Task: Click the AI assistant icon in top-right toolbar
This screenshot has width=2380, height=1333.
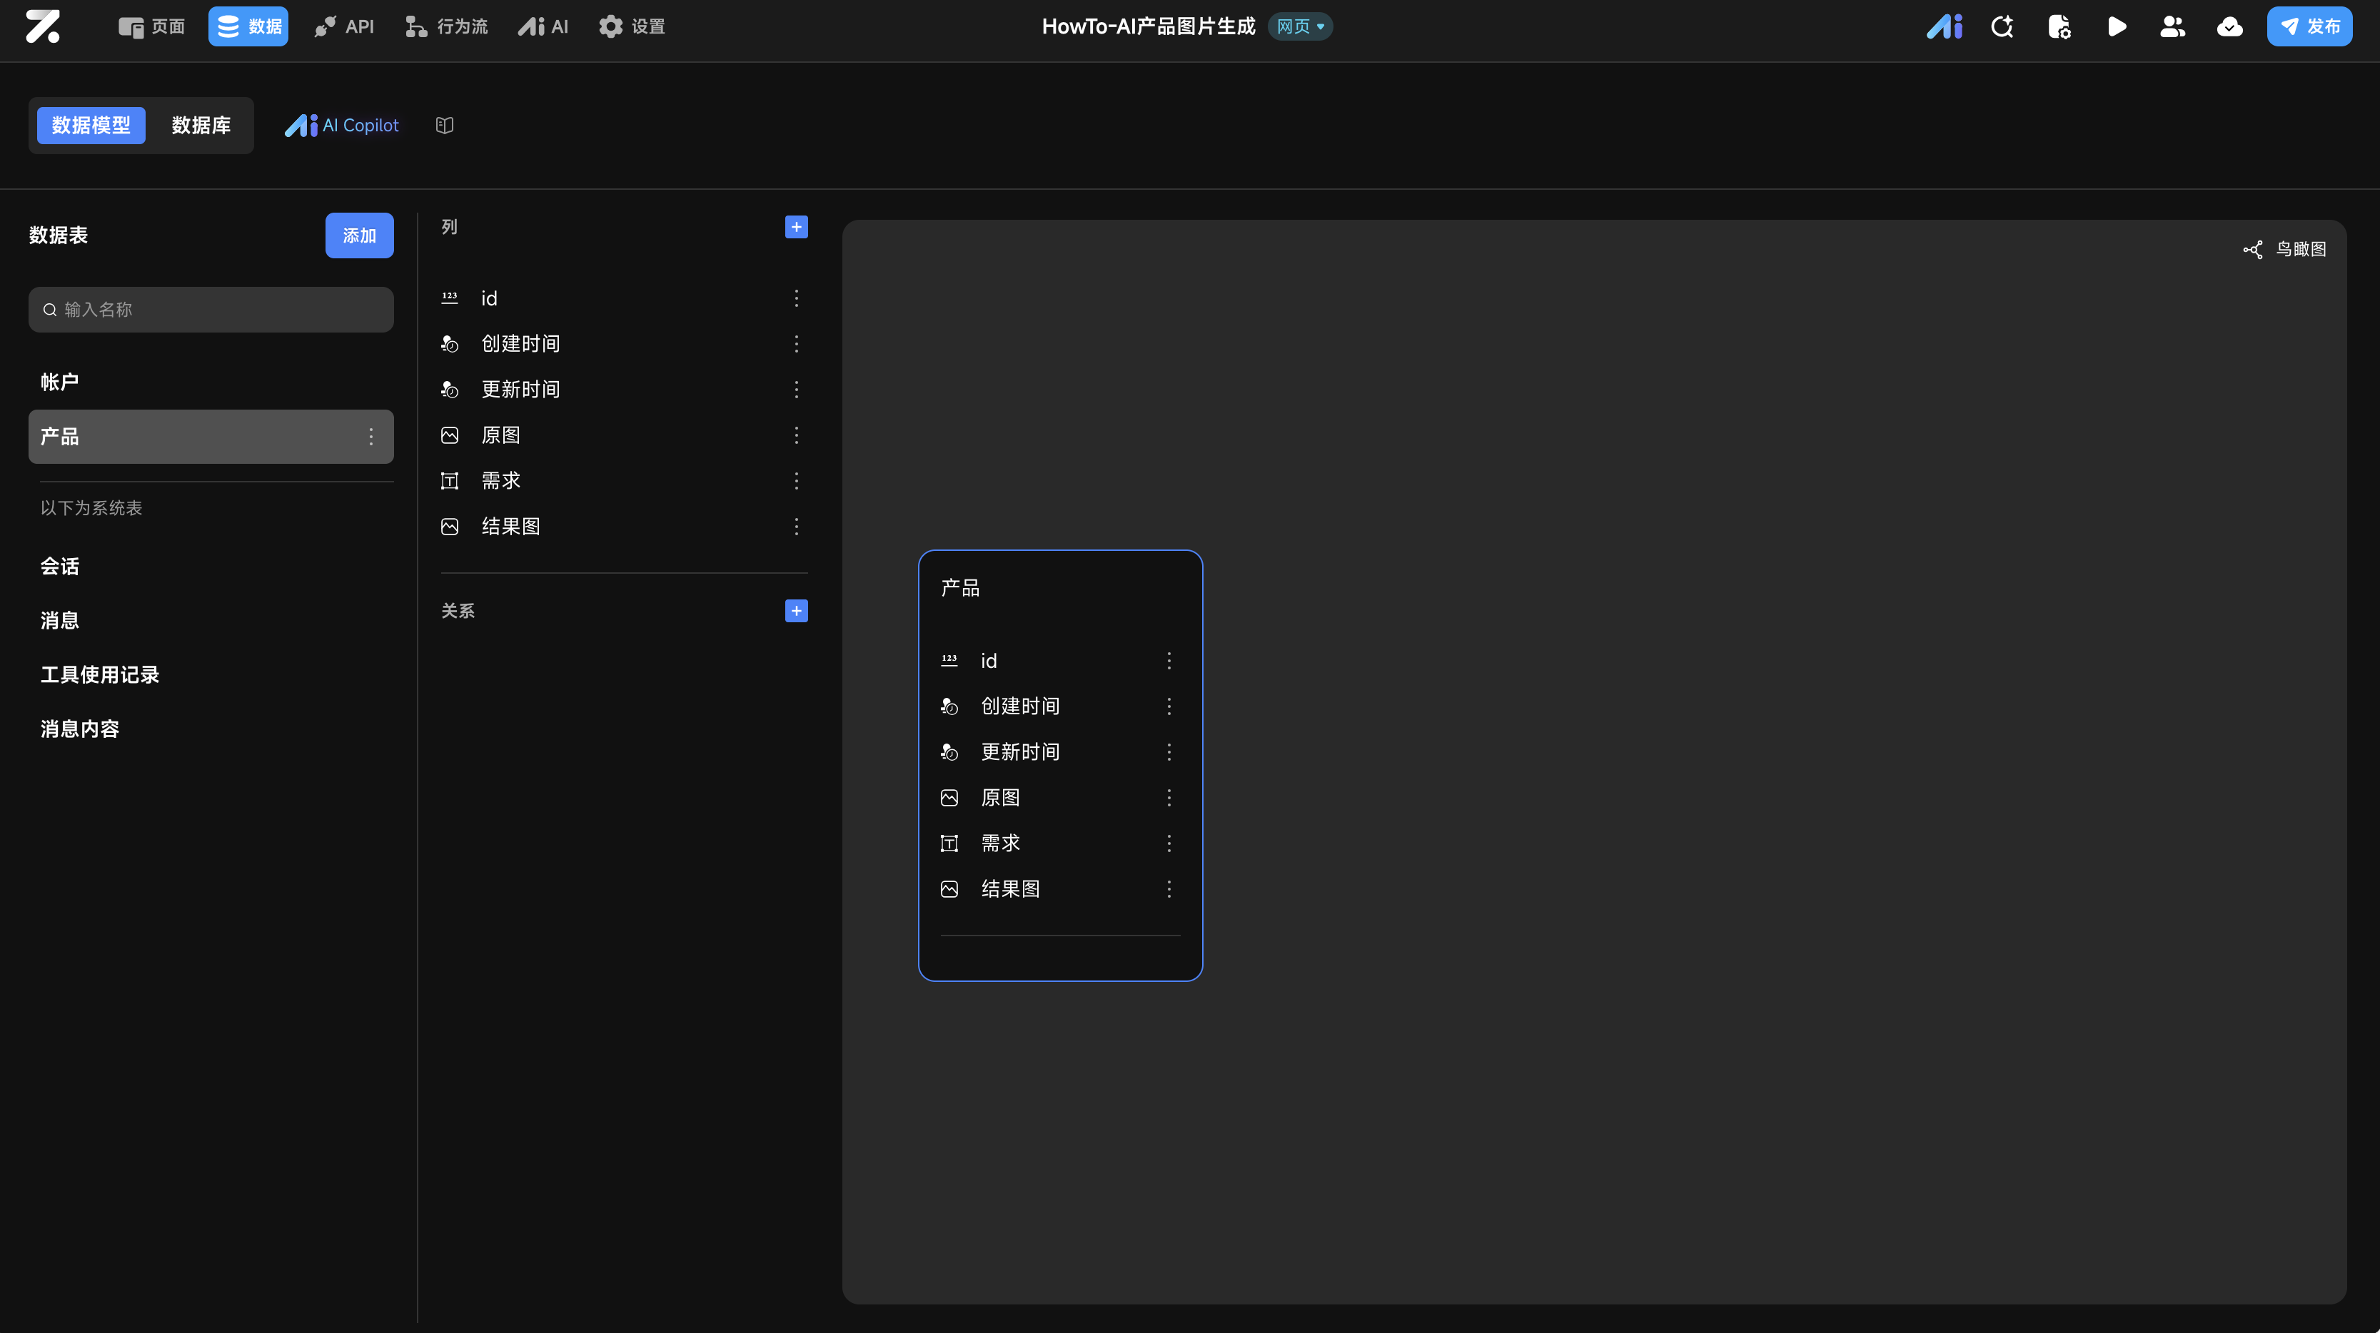Action: pyautogui.click(x=1944, y=27)
